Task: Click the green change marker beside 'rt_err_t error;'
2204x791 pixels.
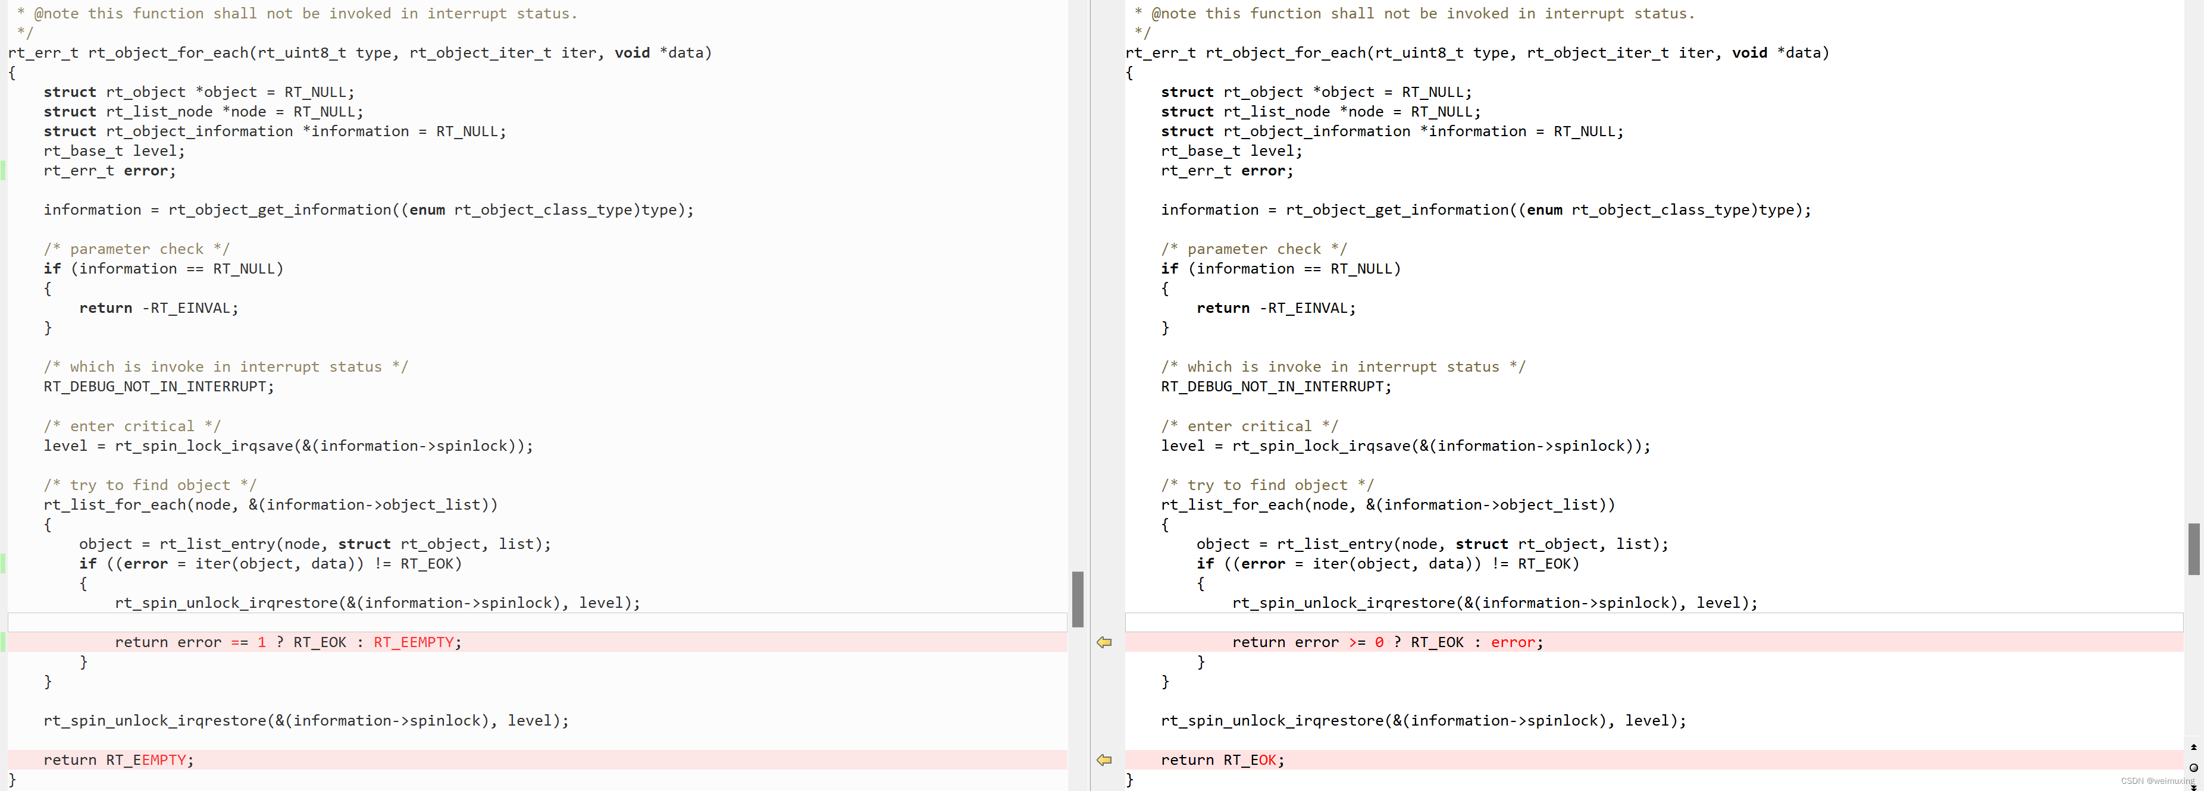Action: [4, 170]
